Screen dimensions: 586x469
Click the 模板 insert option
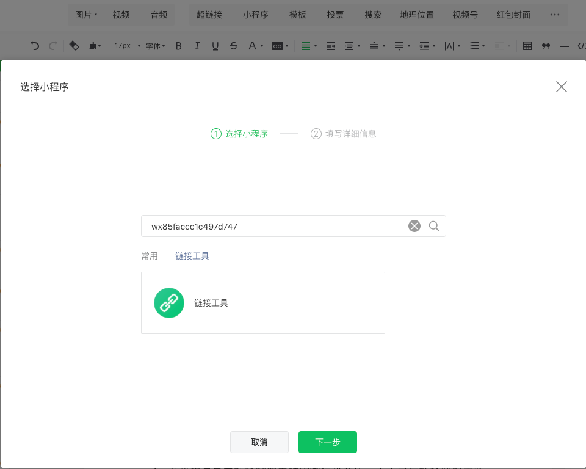(x=297, y=15)
